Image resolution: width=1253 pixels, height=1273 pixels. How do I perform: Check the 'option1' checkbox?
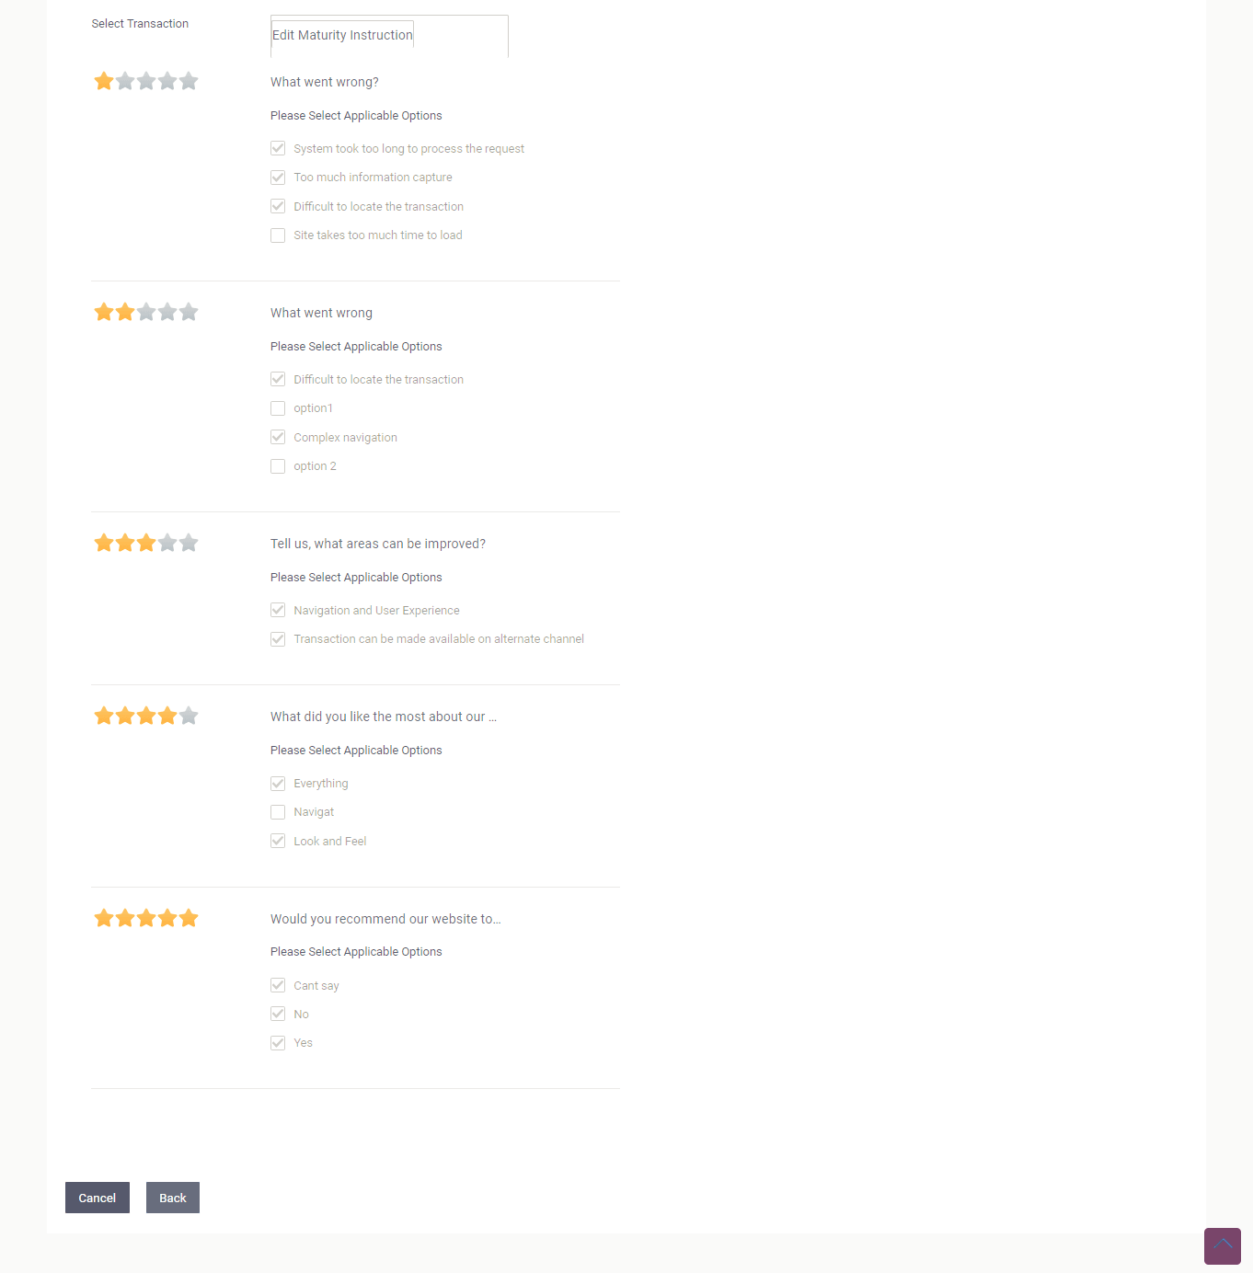pyautogui.click(x=278, y=407)
